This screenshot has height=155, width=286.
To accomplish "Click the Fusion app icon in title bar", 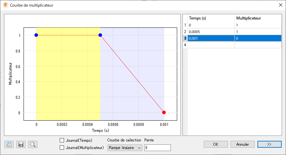I will [x=6, y=5].
